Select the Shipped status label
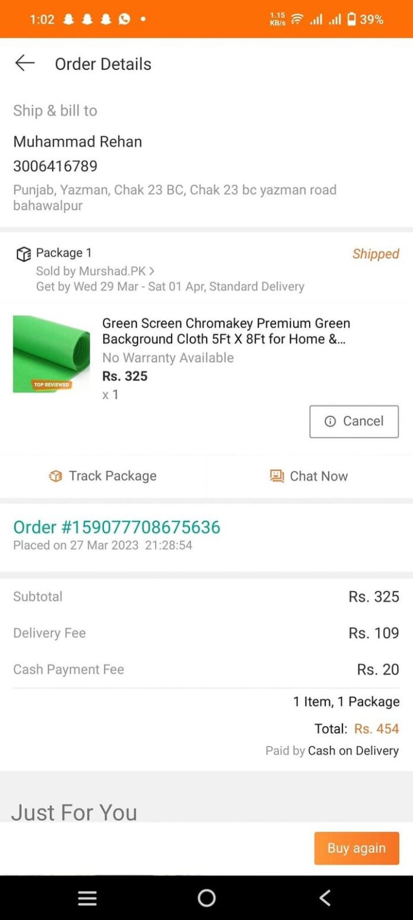Screen dimensions: 413x920 [x=376, y=254]
